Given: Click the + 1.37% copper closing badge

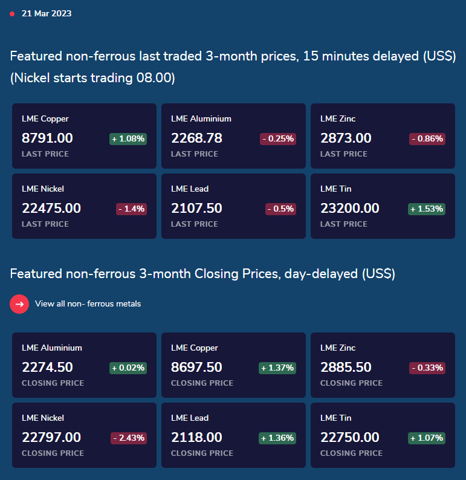Looking at the screenshot, I should [x=277, y=368].
